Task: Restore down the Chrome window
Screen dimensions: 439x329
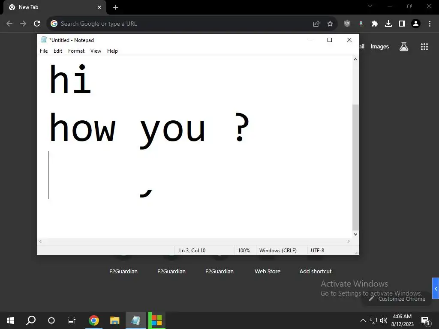Action: pyautogui.click(x=409, y=6)
